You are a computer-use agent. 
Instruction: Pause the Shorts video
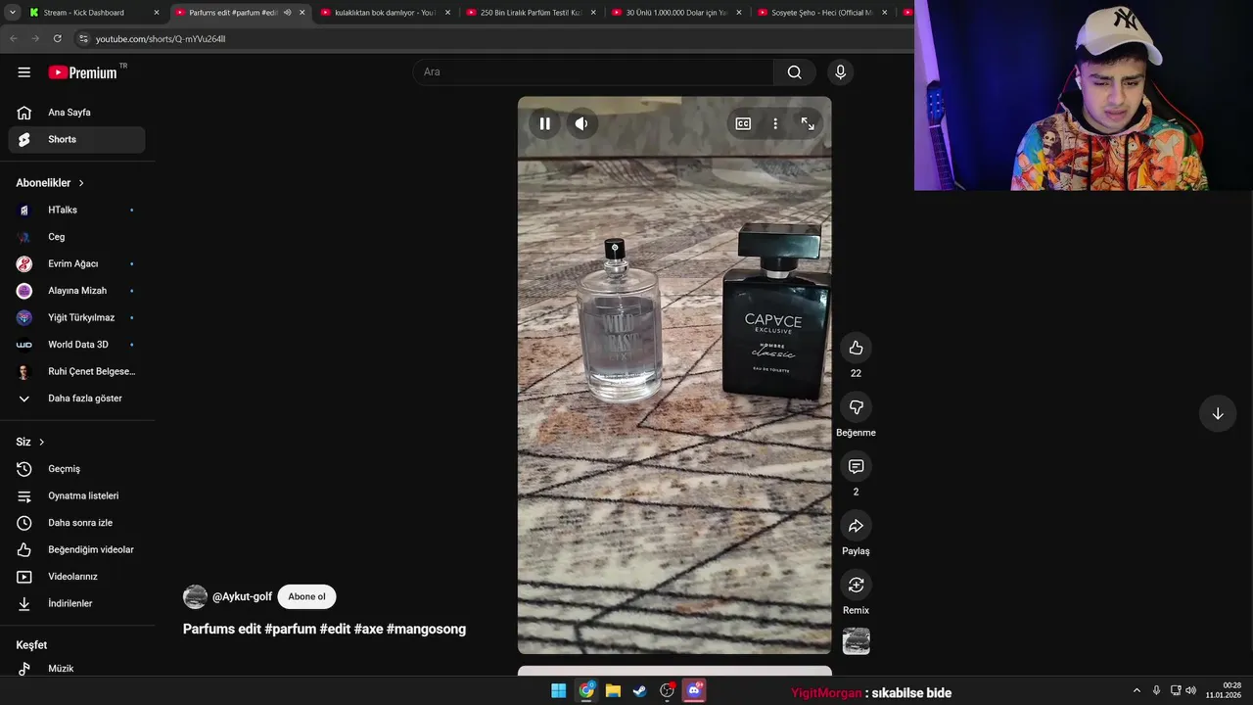click(545, 123)
